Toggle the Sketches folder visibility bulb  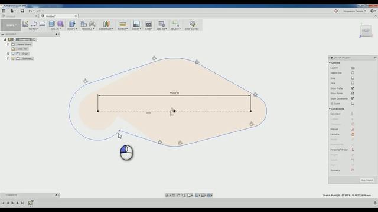(x=13, y=58)
